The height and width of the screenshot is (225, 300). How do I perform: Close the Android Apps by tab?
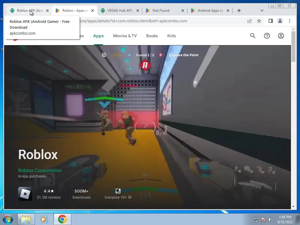point(228,11)
